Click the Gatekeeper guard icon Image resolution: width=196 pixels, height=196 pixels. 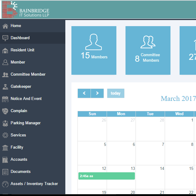coord(5,87)
